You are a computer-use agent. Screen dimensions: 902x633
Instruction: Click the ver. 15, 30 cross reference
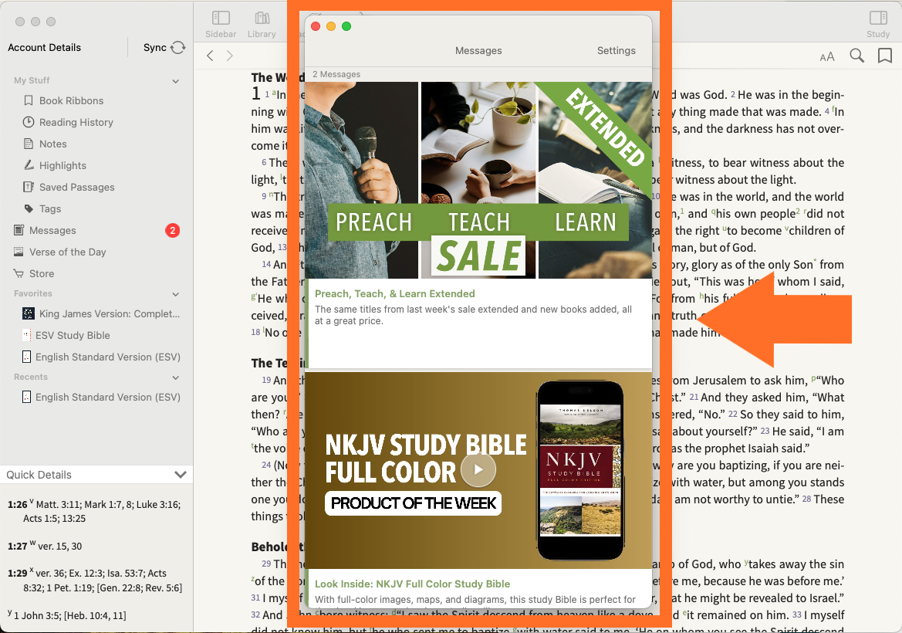60,546
